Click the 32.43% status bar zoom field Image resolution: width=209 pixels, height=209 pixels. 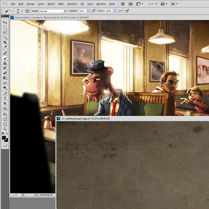15,195
